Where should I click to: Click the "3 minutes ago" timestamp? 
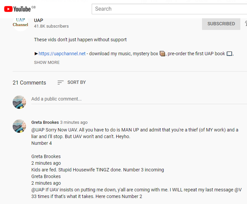[x=74, y=122]
